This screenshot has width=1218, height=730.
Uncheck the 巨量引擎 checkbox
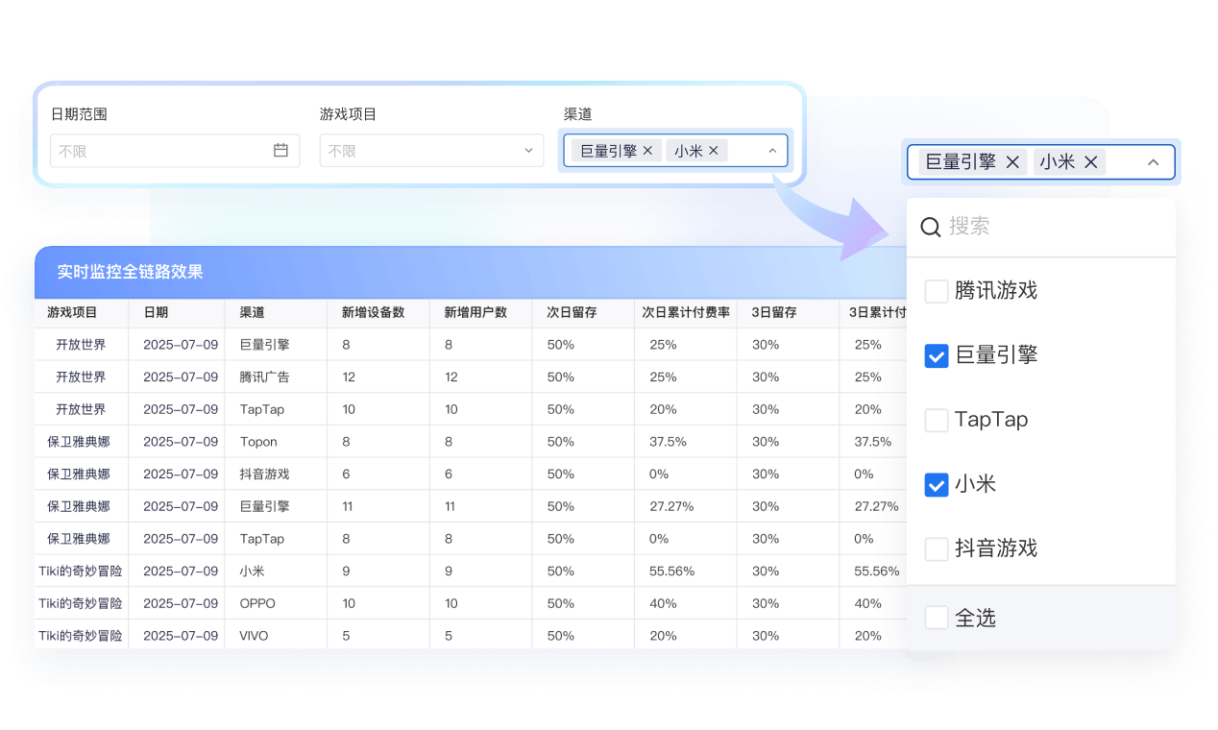(937, 355)
